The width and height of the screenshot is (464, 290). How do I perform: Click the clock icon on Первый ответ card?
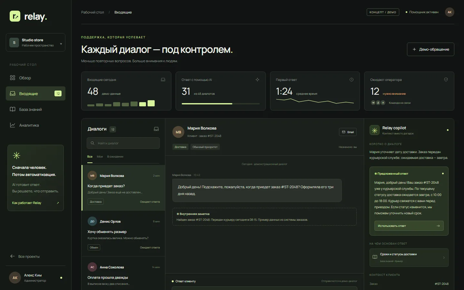[x=352, y=80]
